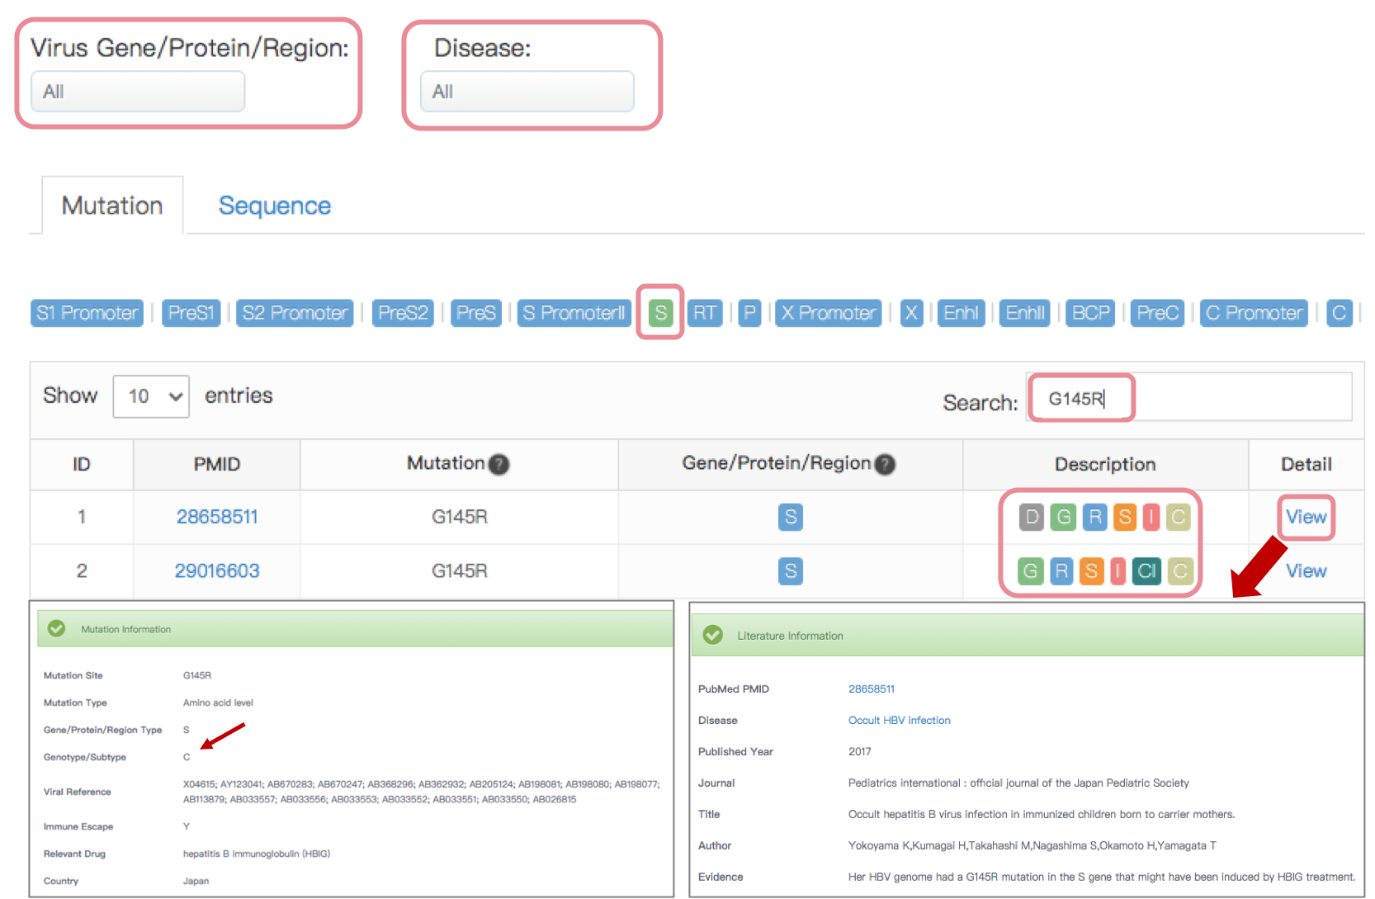Toggle the PreS1 region filter
This screenshot has width=1375, height=899.
[x=191, y=313]
